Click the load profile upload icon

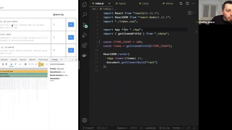[x=3, y=64]
